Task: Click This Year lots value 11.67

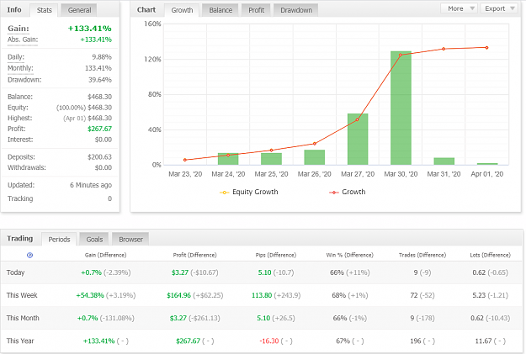Action: point(484,341)
